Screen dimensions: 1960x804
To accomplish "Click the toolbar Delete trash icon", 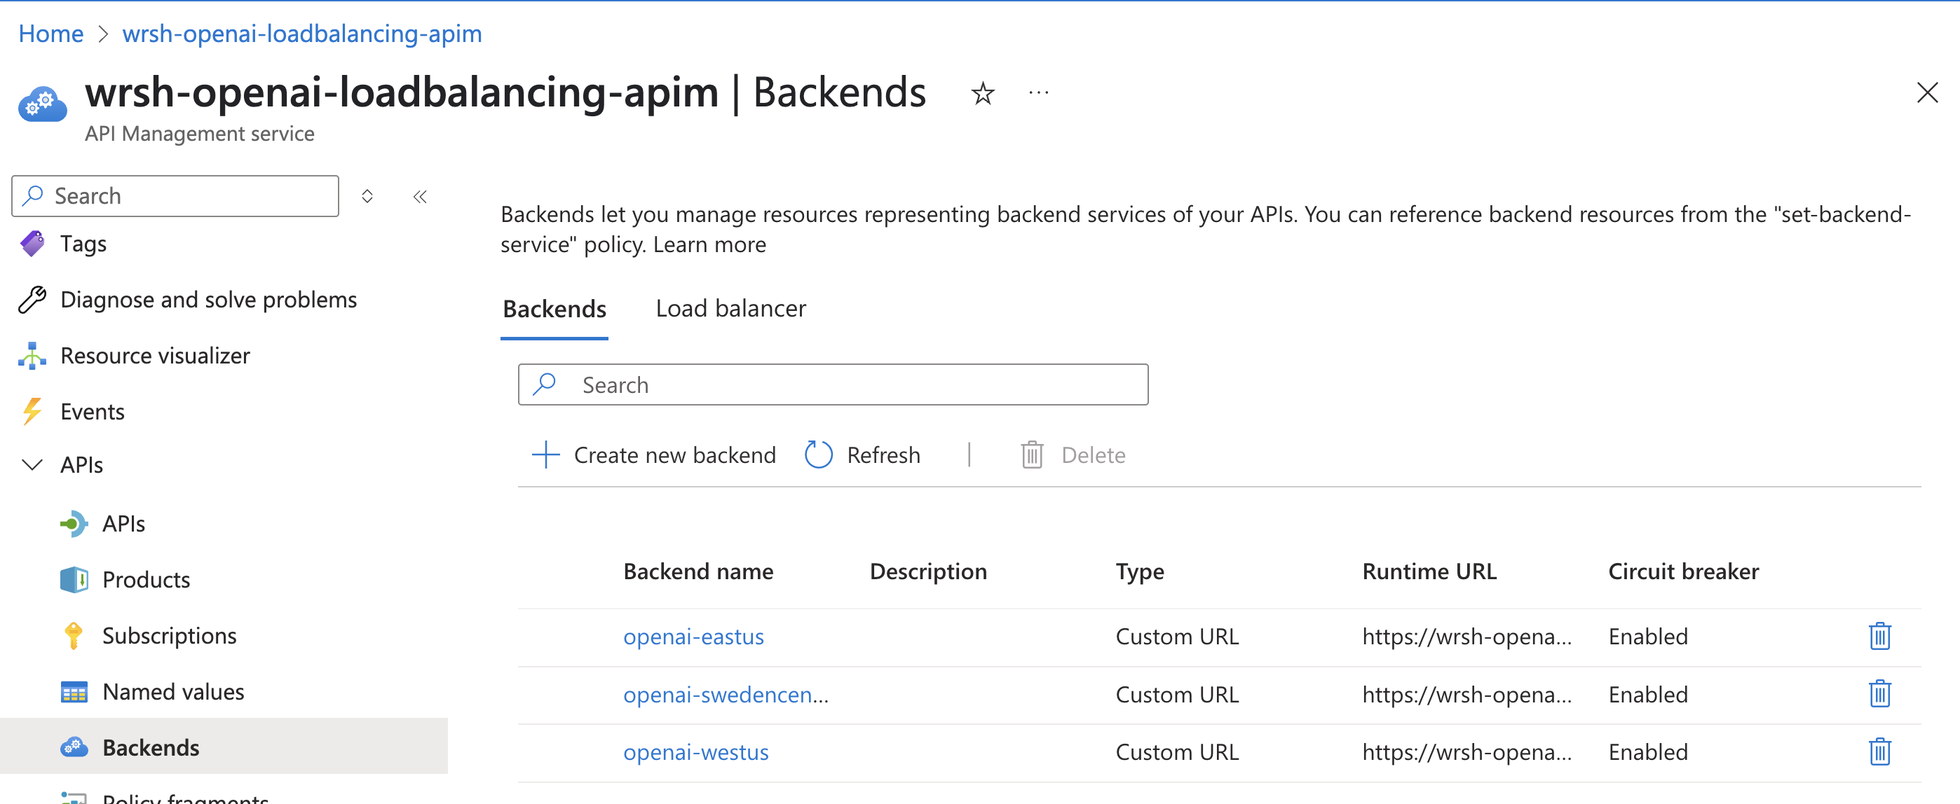I will pyautogui.click(x=1032, y=455).
